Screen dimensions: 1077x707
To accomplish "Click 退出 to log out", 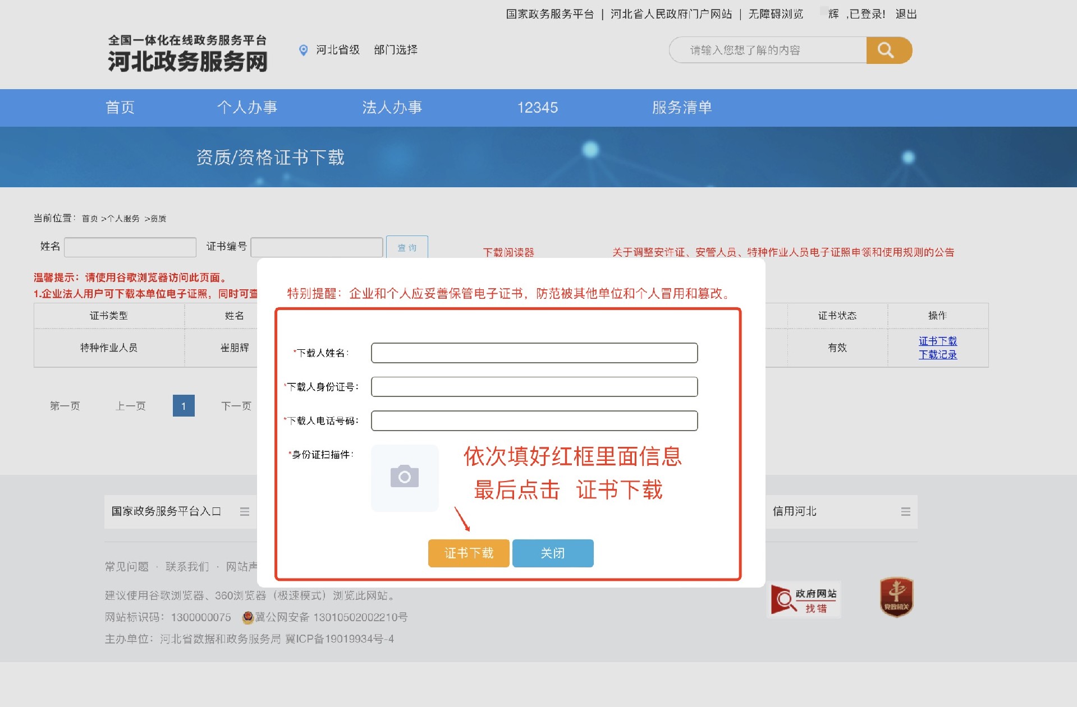I will tap(906, 14).
